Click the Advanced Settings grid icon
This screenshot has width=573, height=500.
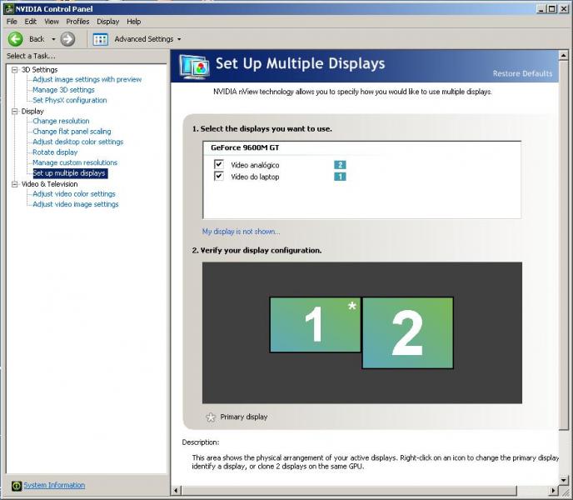101,39
